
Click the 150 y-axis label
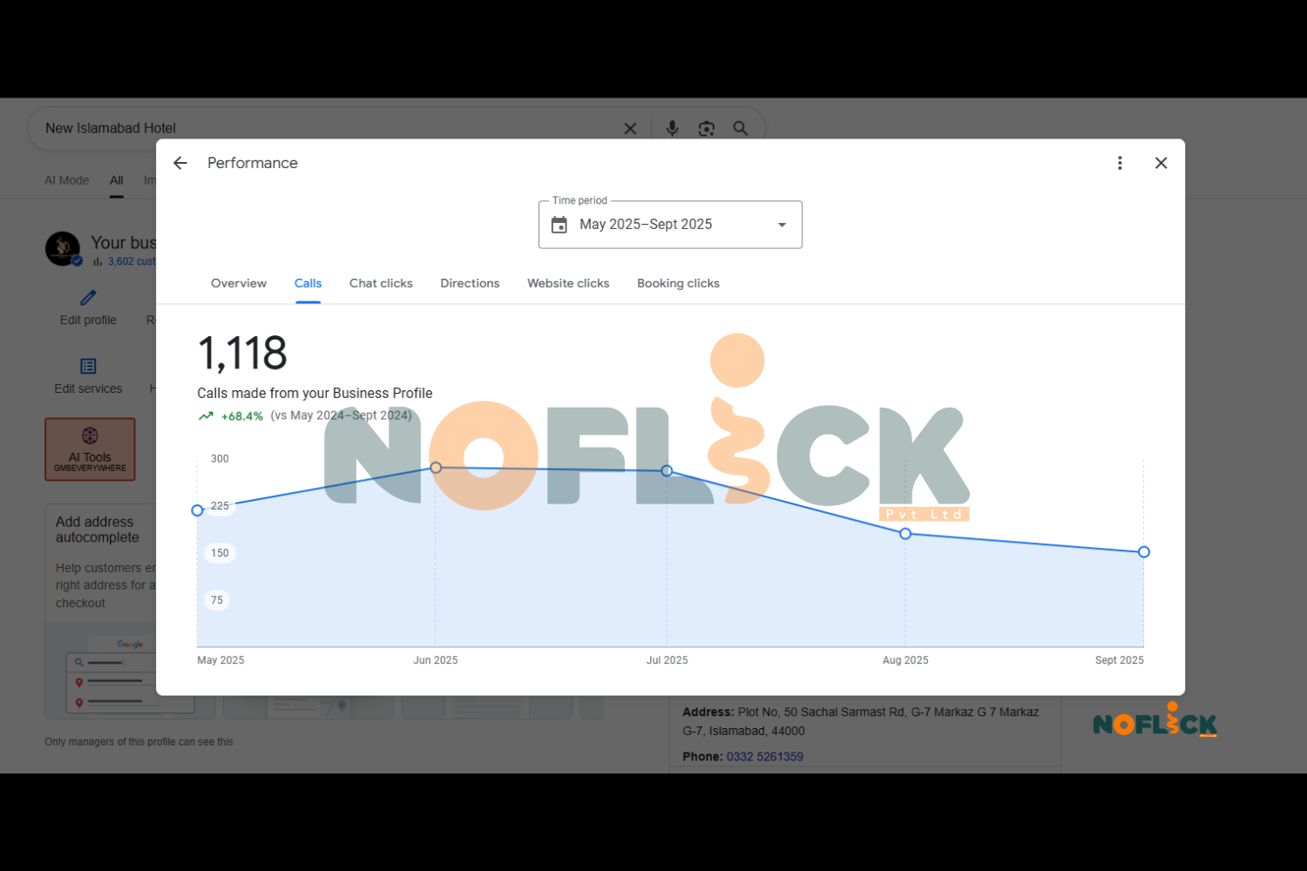(220, 553)
